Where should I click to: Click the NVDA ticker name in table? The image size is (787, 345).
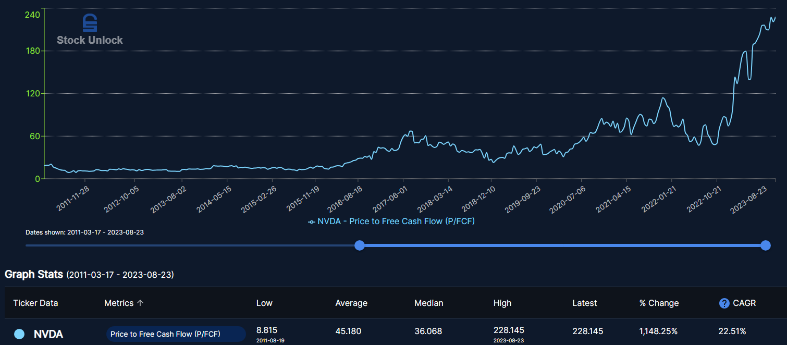pyautogui.click(x=48, y=334)
